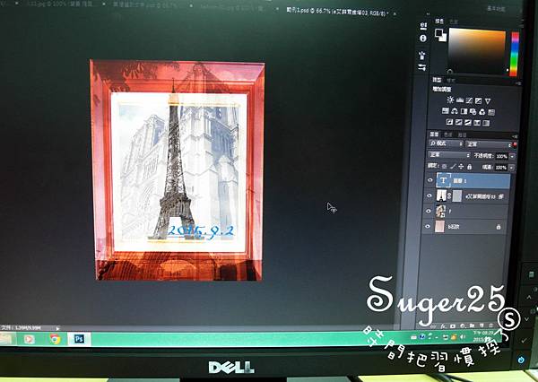Create a new group folder icon
538x382 pixels.
coord(473,325)
